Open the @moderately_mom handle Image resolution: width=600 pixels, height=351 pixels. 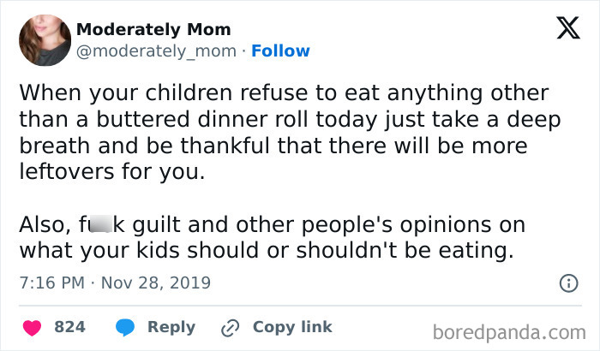tap(155, 51)
